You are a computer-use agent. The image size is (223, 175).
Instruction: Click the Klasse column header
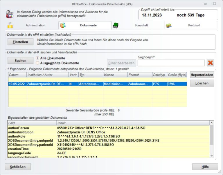pos(115,75)
